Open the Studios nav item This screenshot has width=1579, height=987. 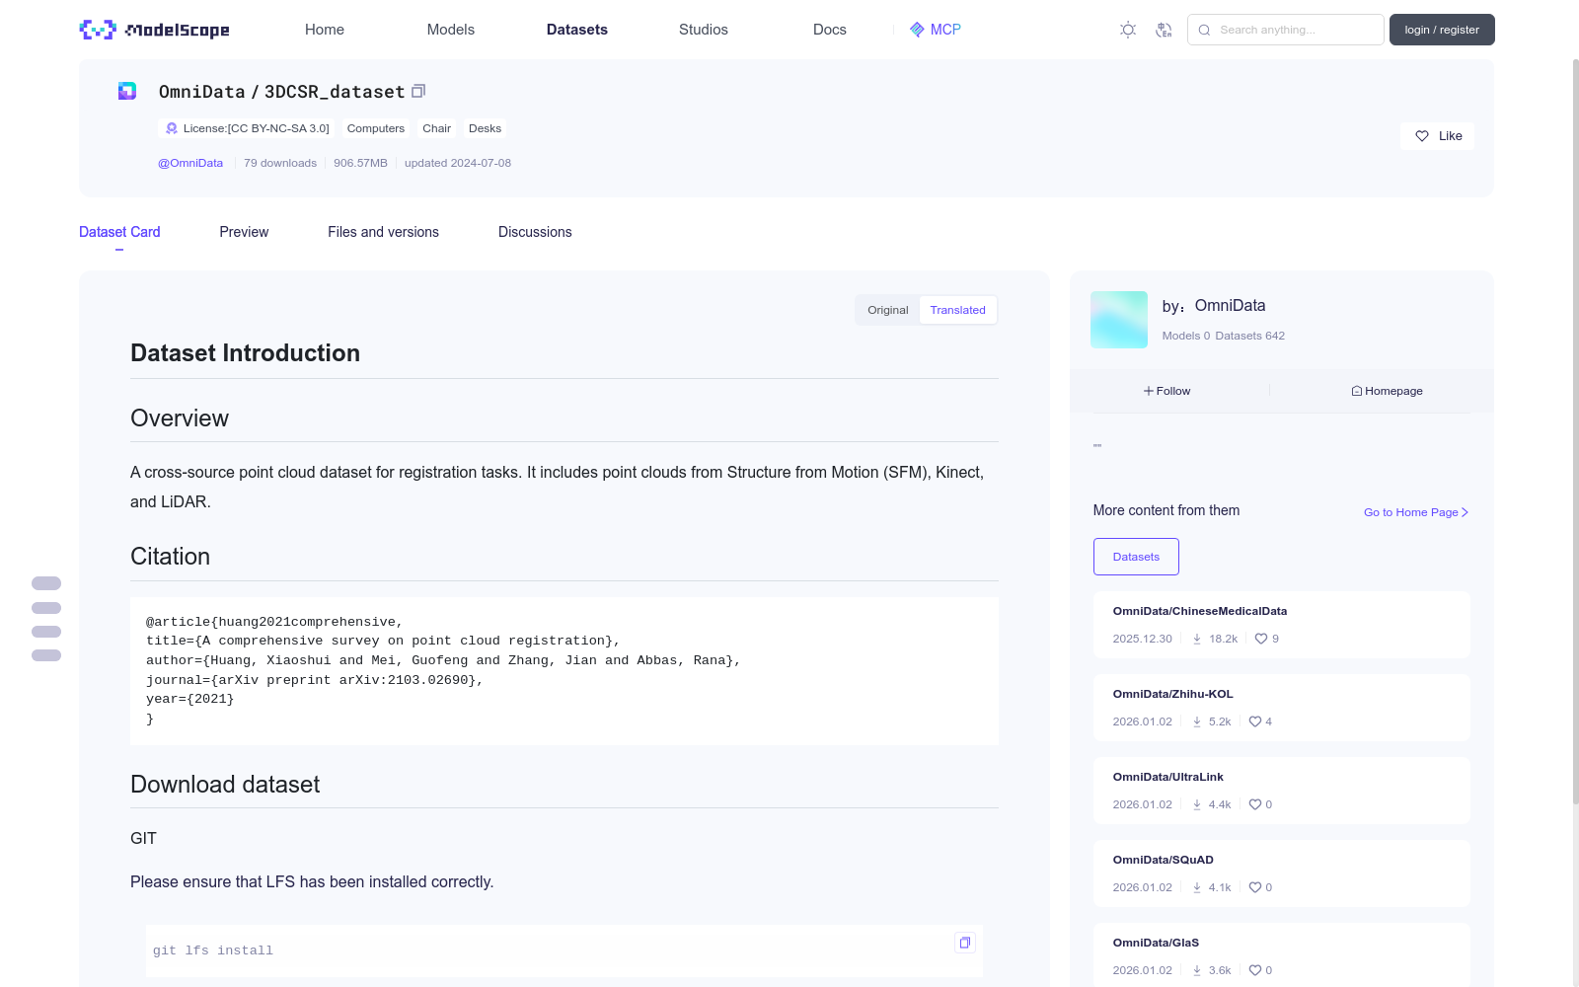[704, 30]
